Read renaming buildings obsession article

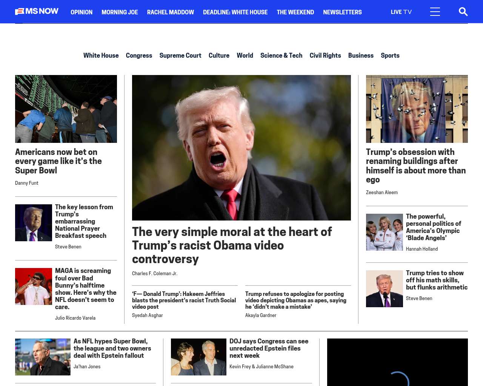click(x=416, y=166)
